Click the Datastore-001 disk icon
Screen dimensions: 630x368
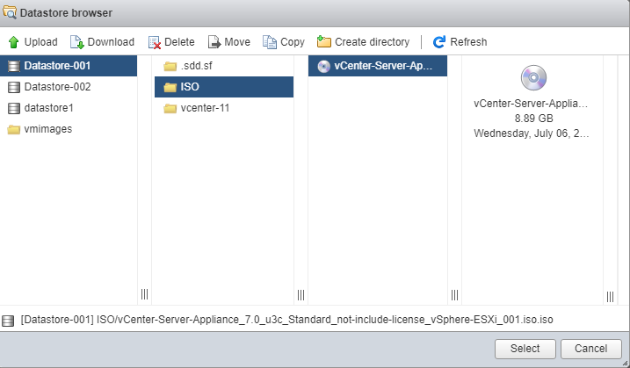click(14, 66)
